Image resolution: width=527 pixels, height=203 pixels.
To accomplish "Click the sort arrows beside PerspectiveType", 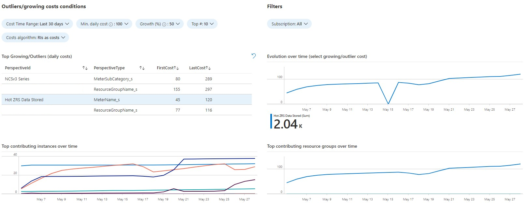I will (x=142, y=68).
